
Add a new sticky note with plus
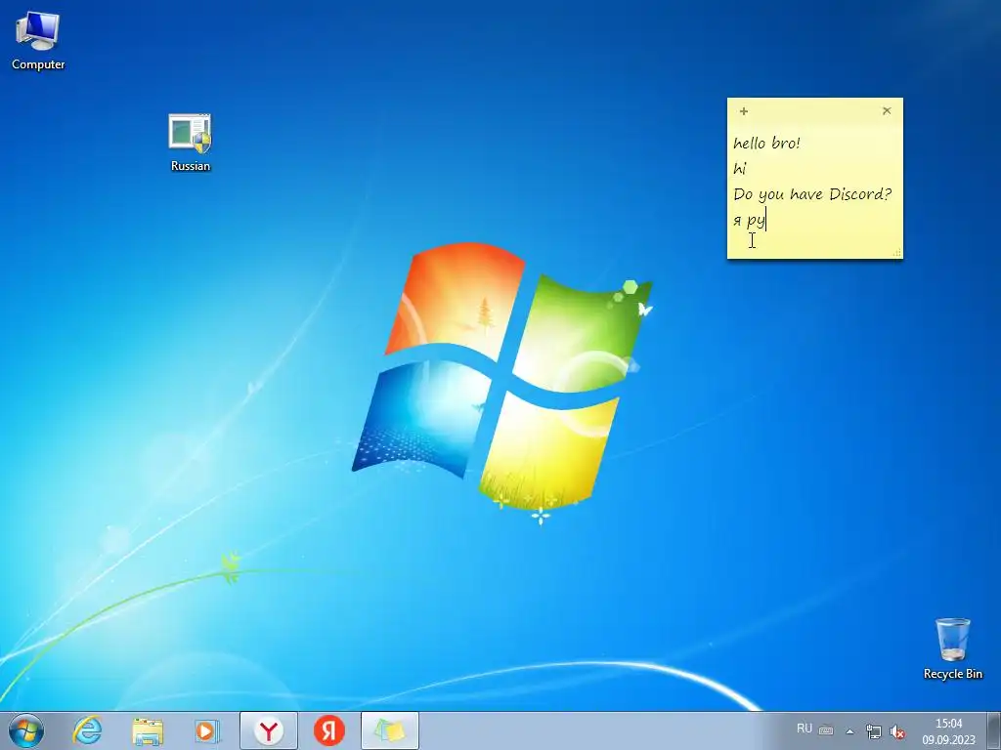click(744, 111)
